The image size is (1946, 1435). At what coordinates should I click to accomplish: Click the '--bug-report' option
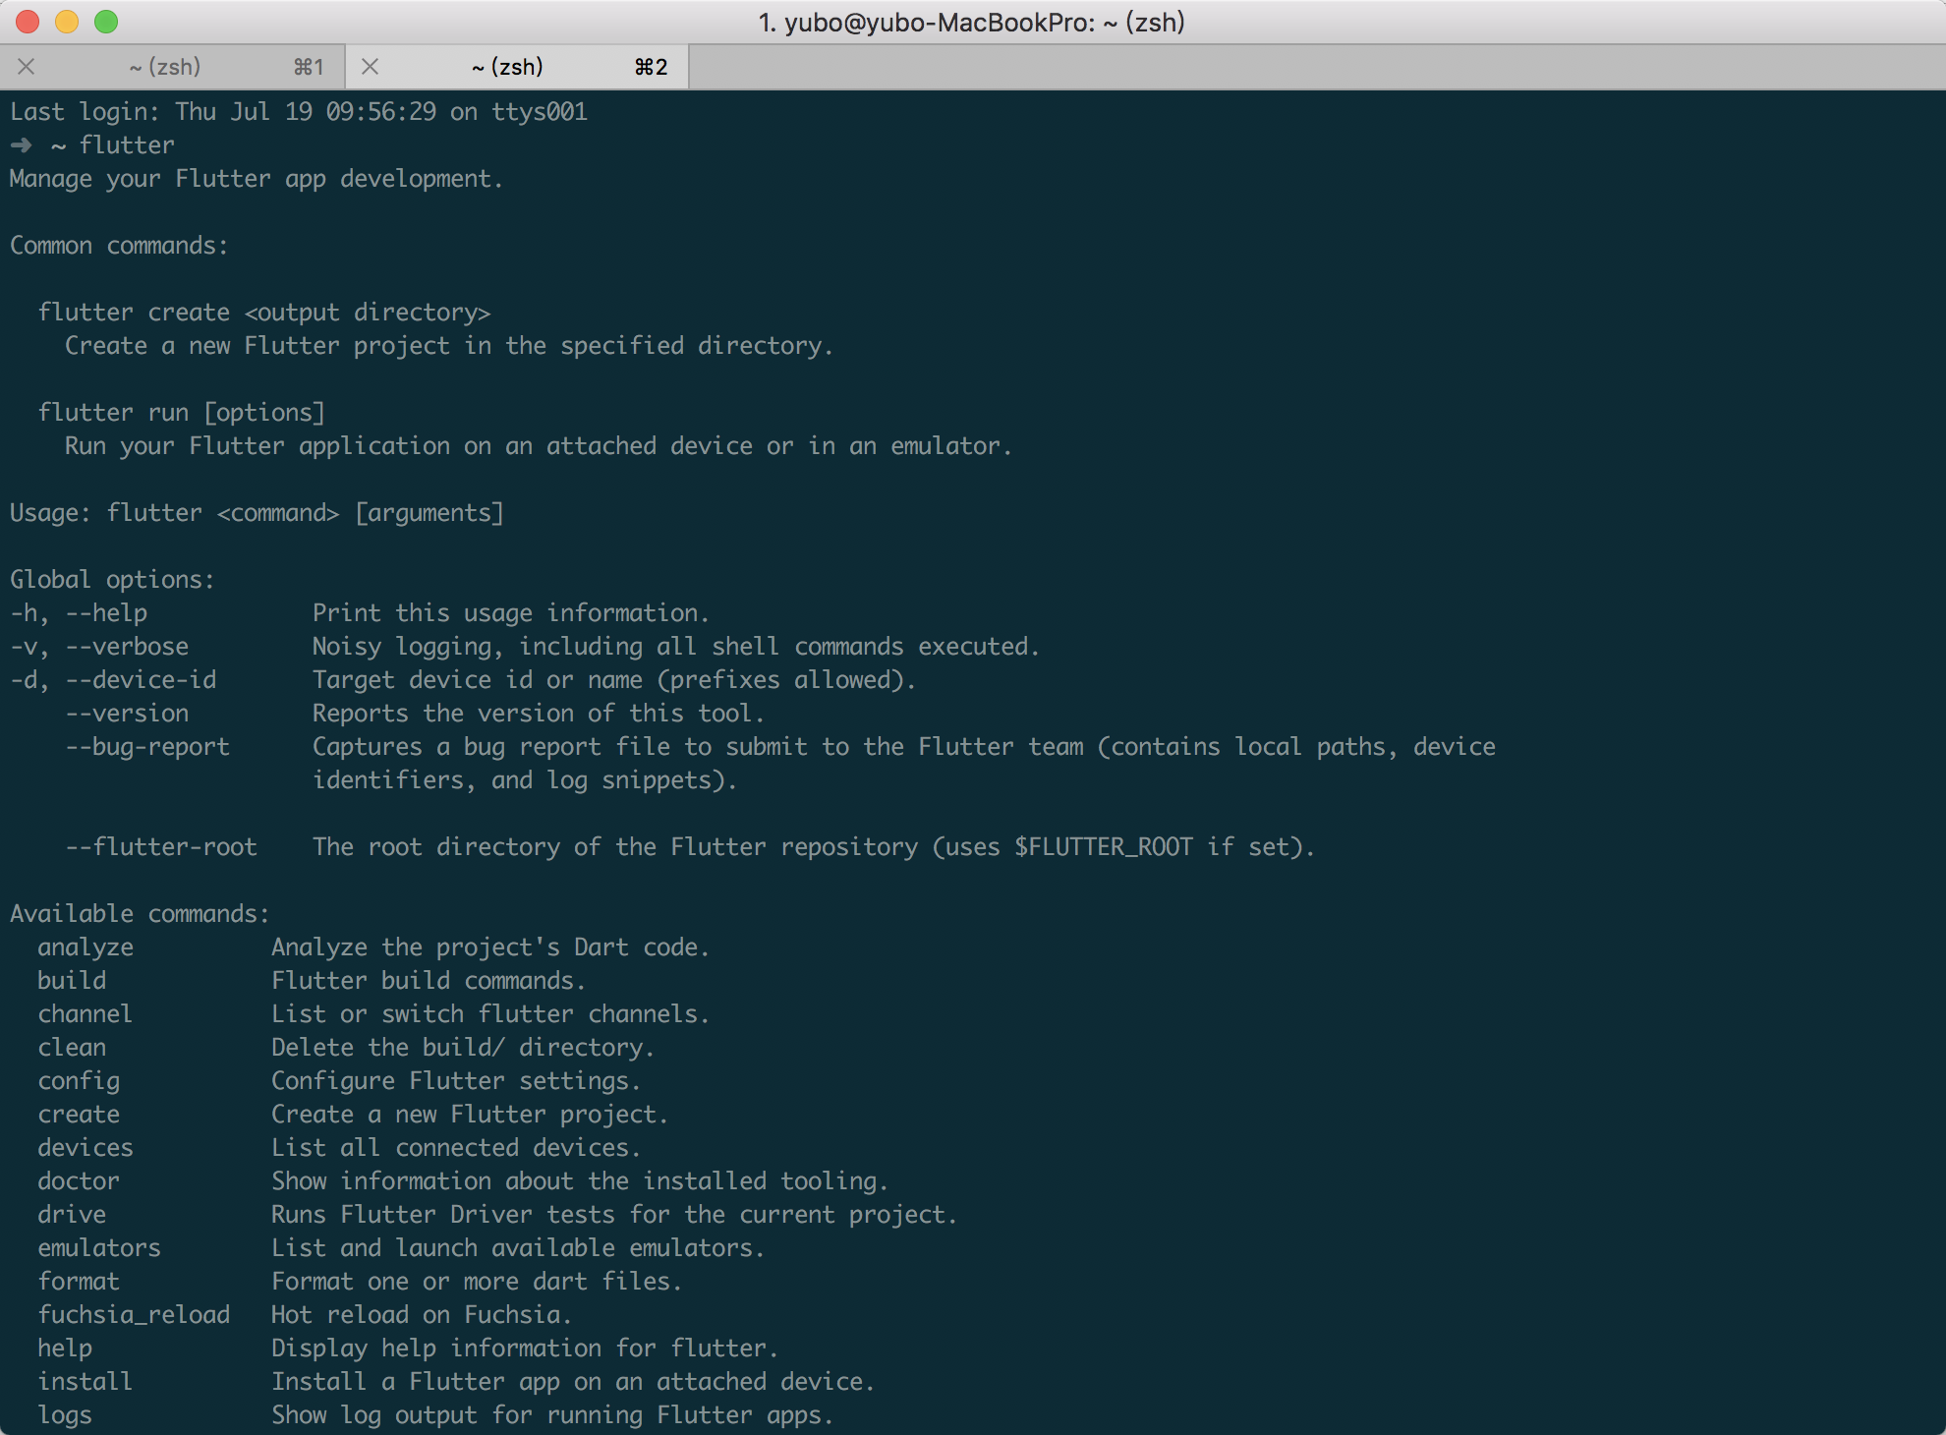147,747
